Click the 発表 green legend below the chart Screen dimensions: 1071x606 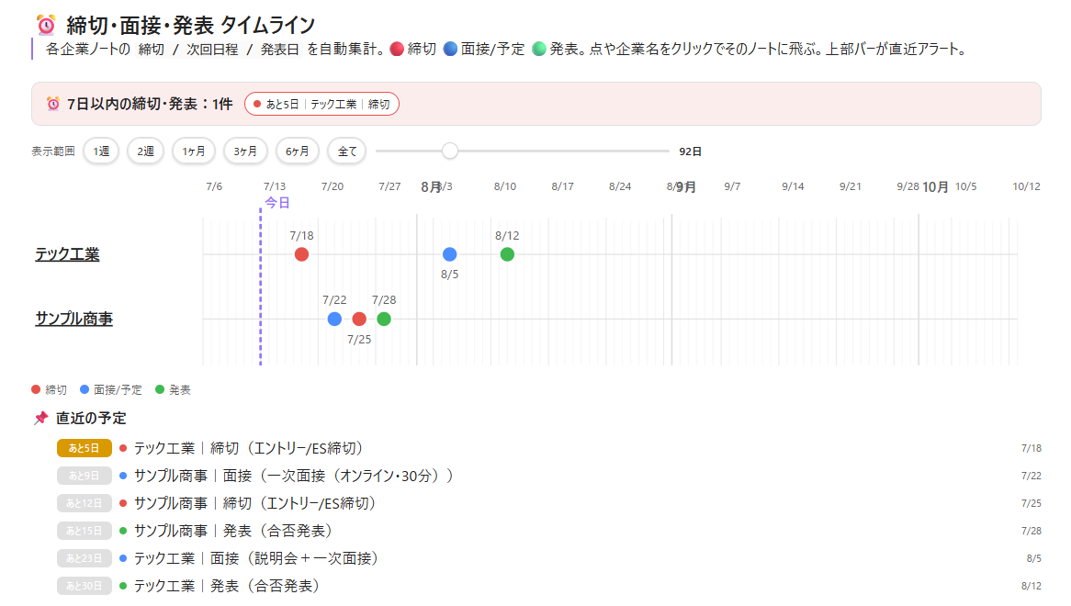173,389
